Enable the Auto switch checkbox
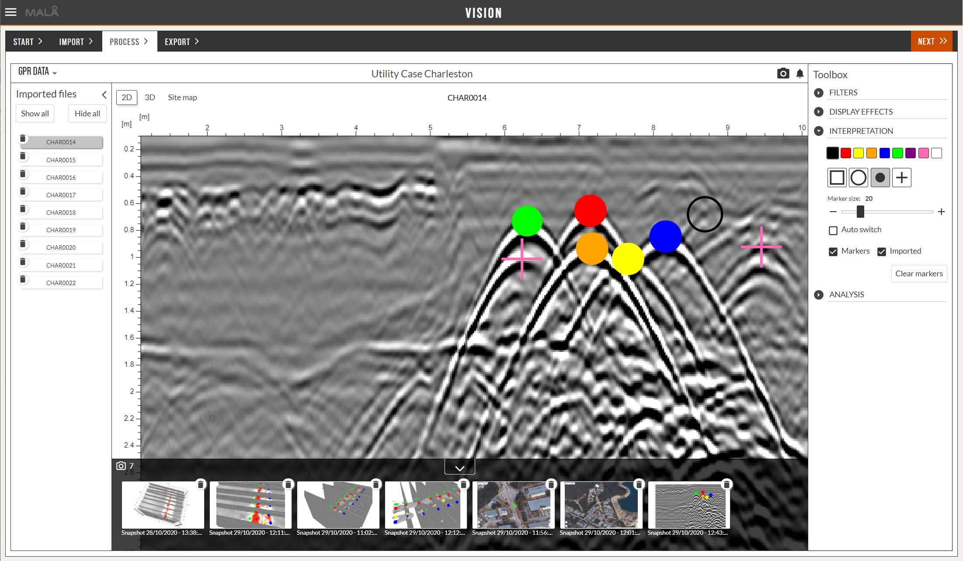The height and width of the screenshot is (561, 963). click(833, 230)
